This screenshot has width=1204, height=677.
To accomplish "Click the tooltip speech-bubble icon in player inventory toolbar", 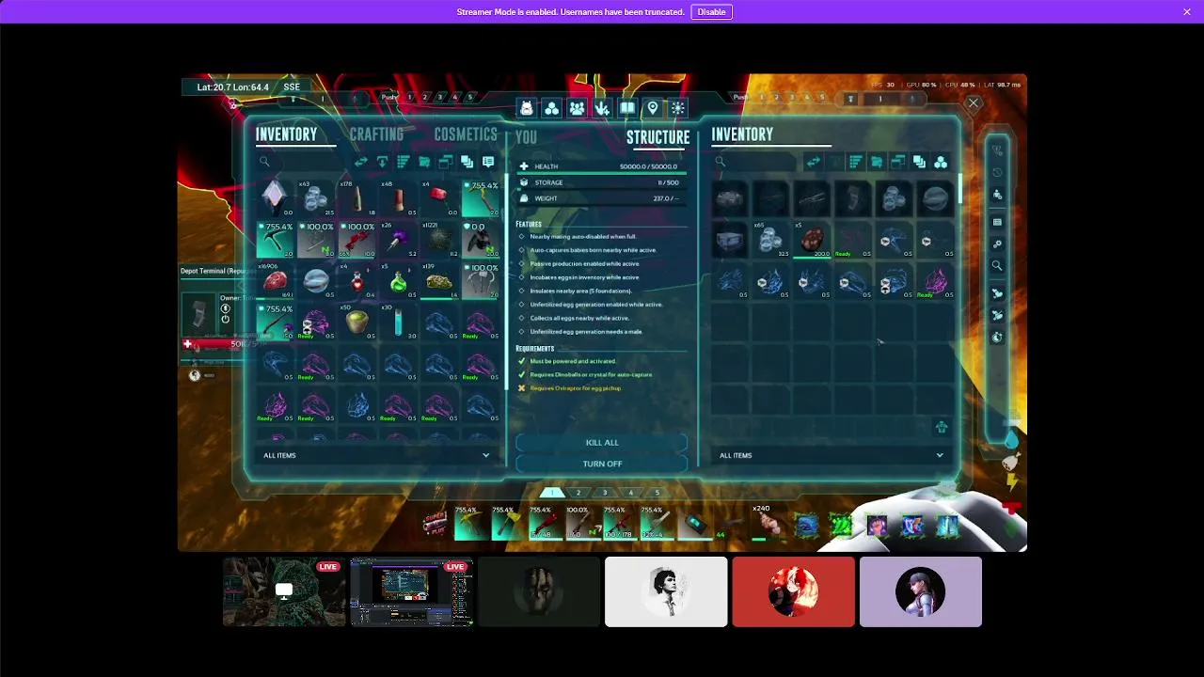I will click(488, 162).
